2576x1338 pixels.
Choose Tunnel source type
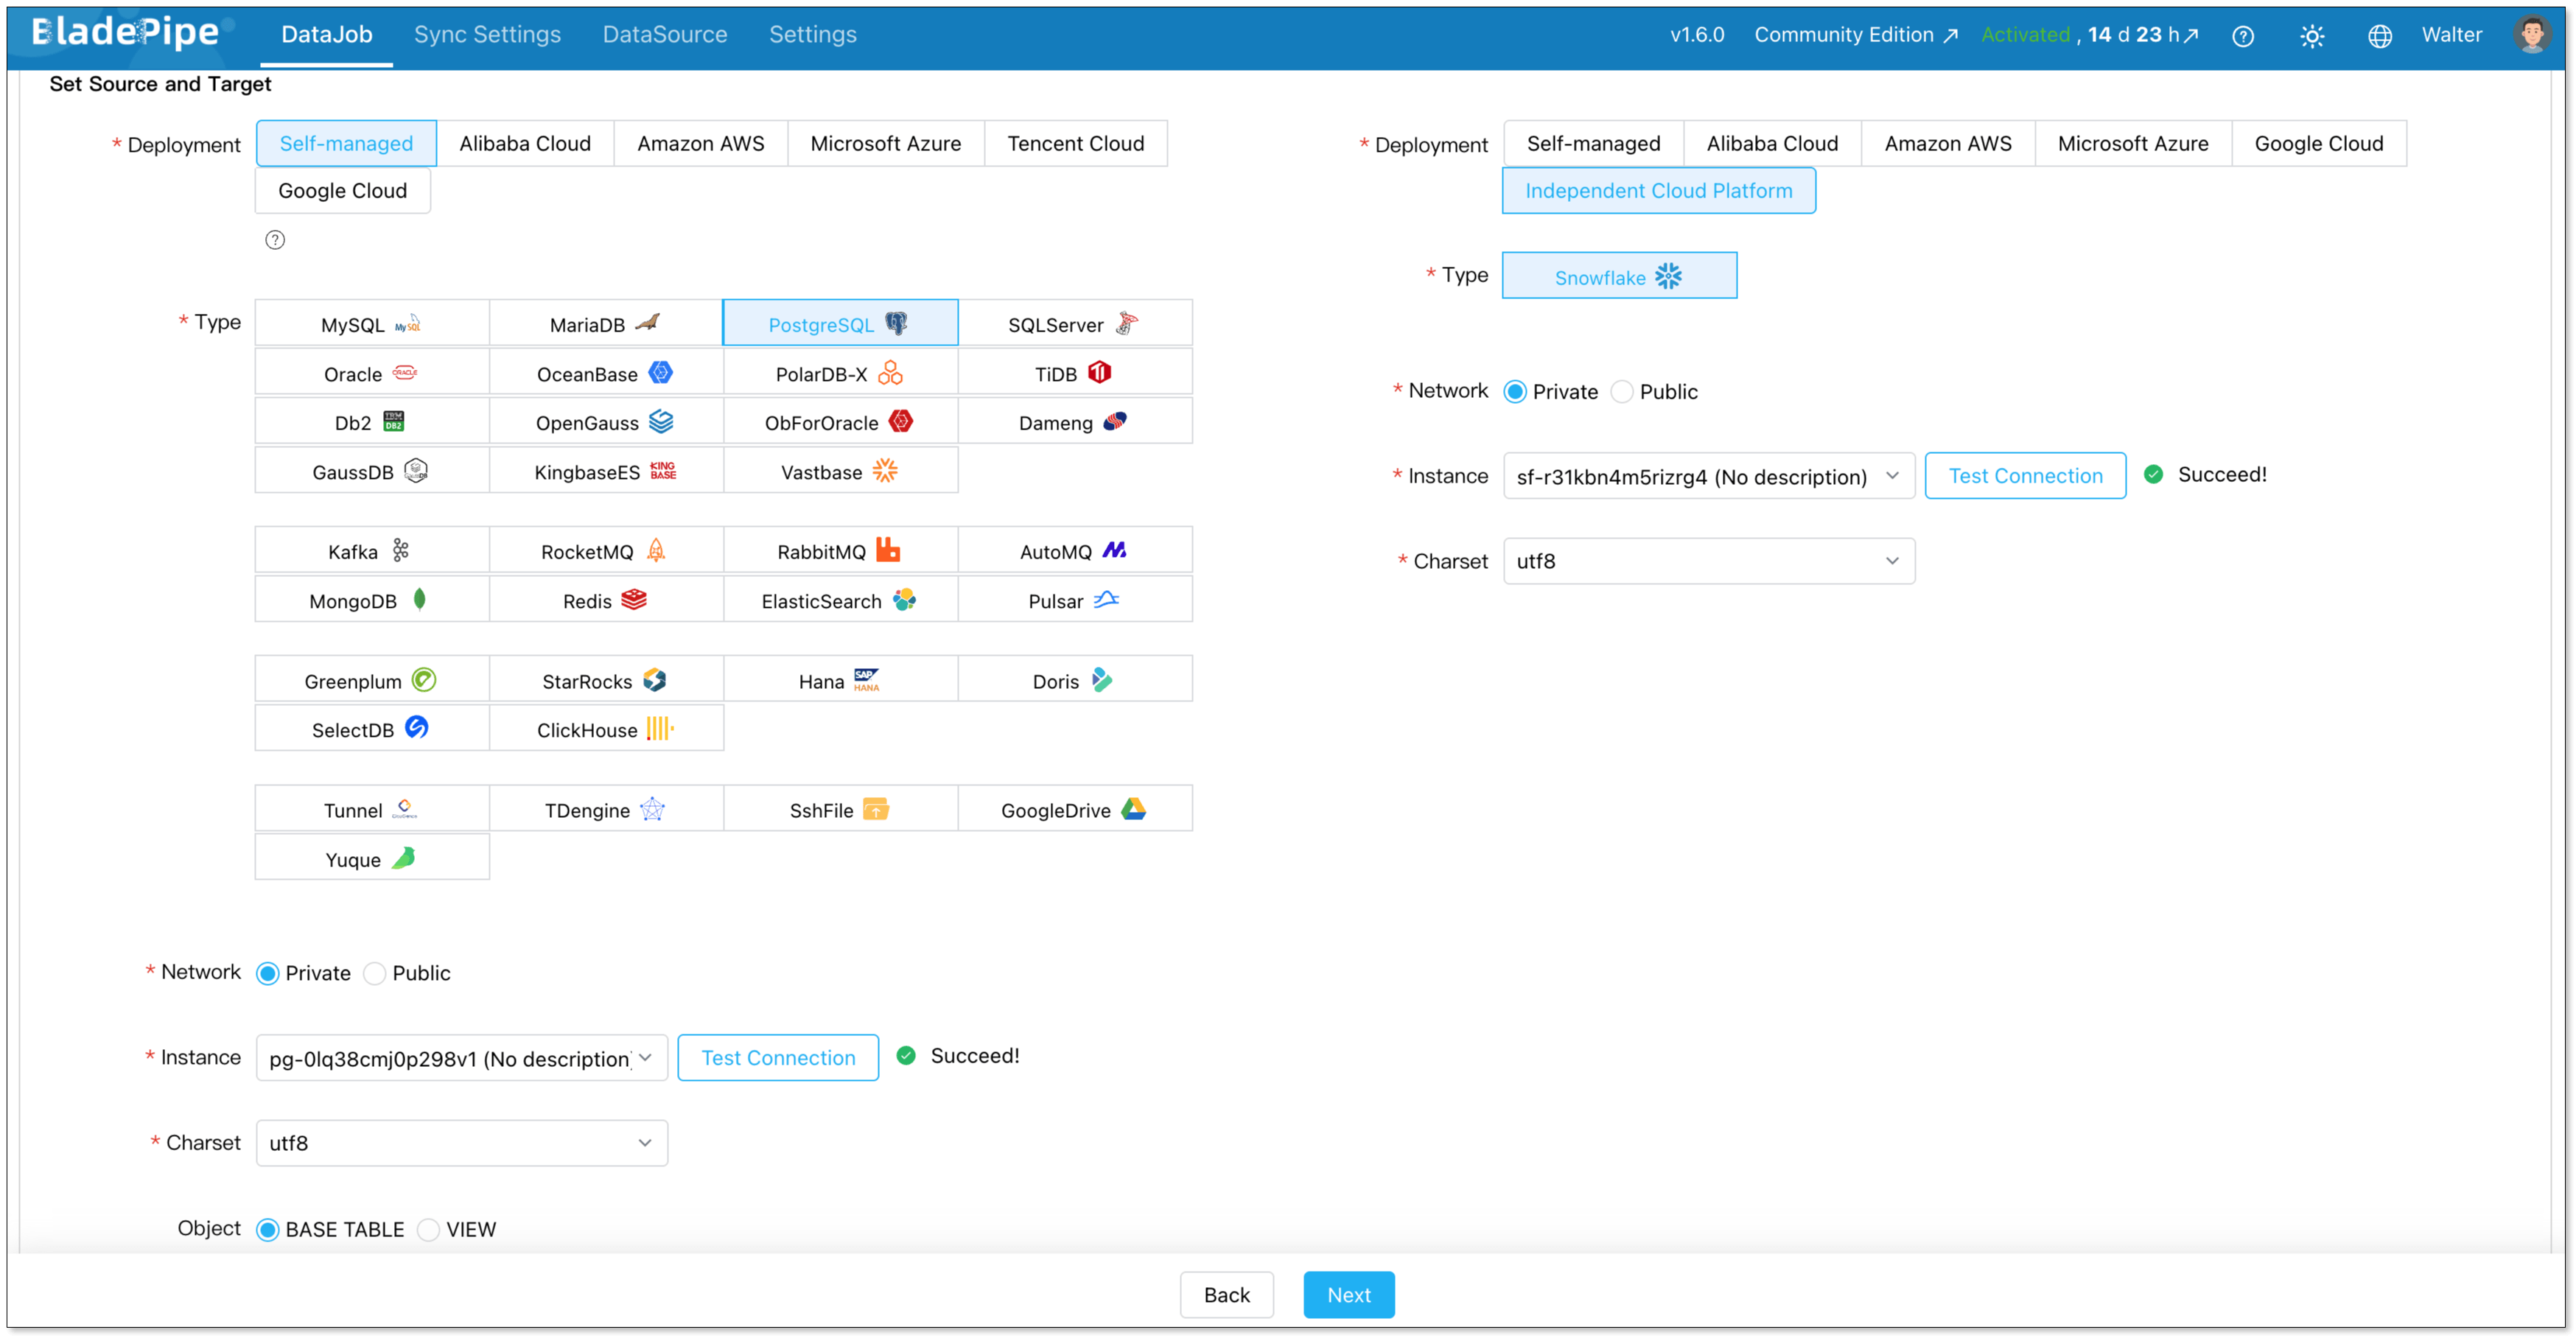coord(372,809)
